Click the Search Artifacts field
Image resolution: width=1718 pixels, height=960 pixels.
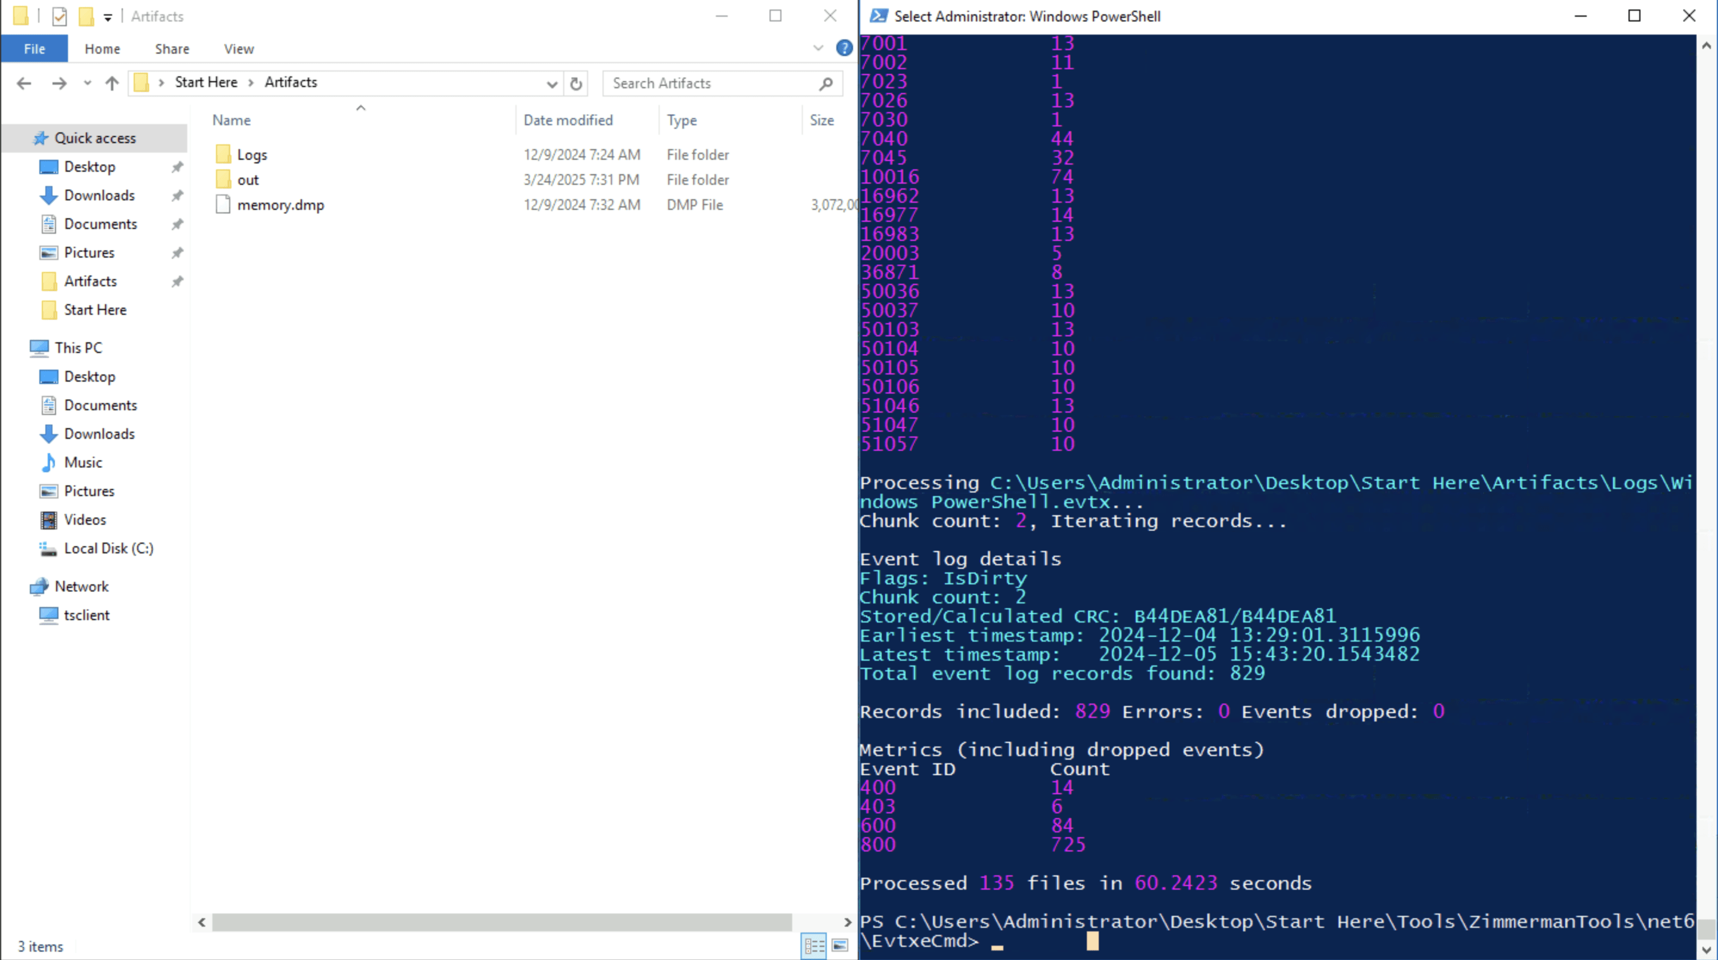(x=712, y=83)
